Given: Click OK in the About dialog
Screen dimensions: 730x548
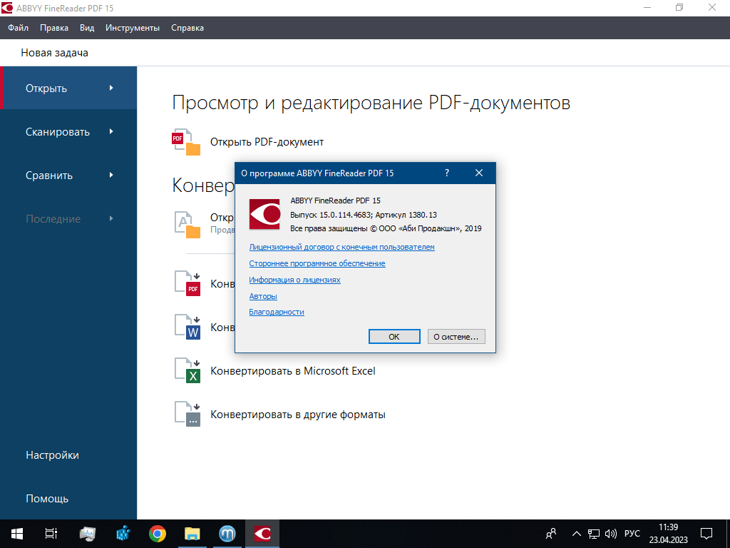Looking at the screenshot, I should pos(394,337).
